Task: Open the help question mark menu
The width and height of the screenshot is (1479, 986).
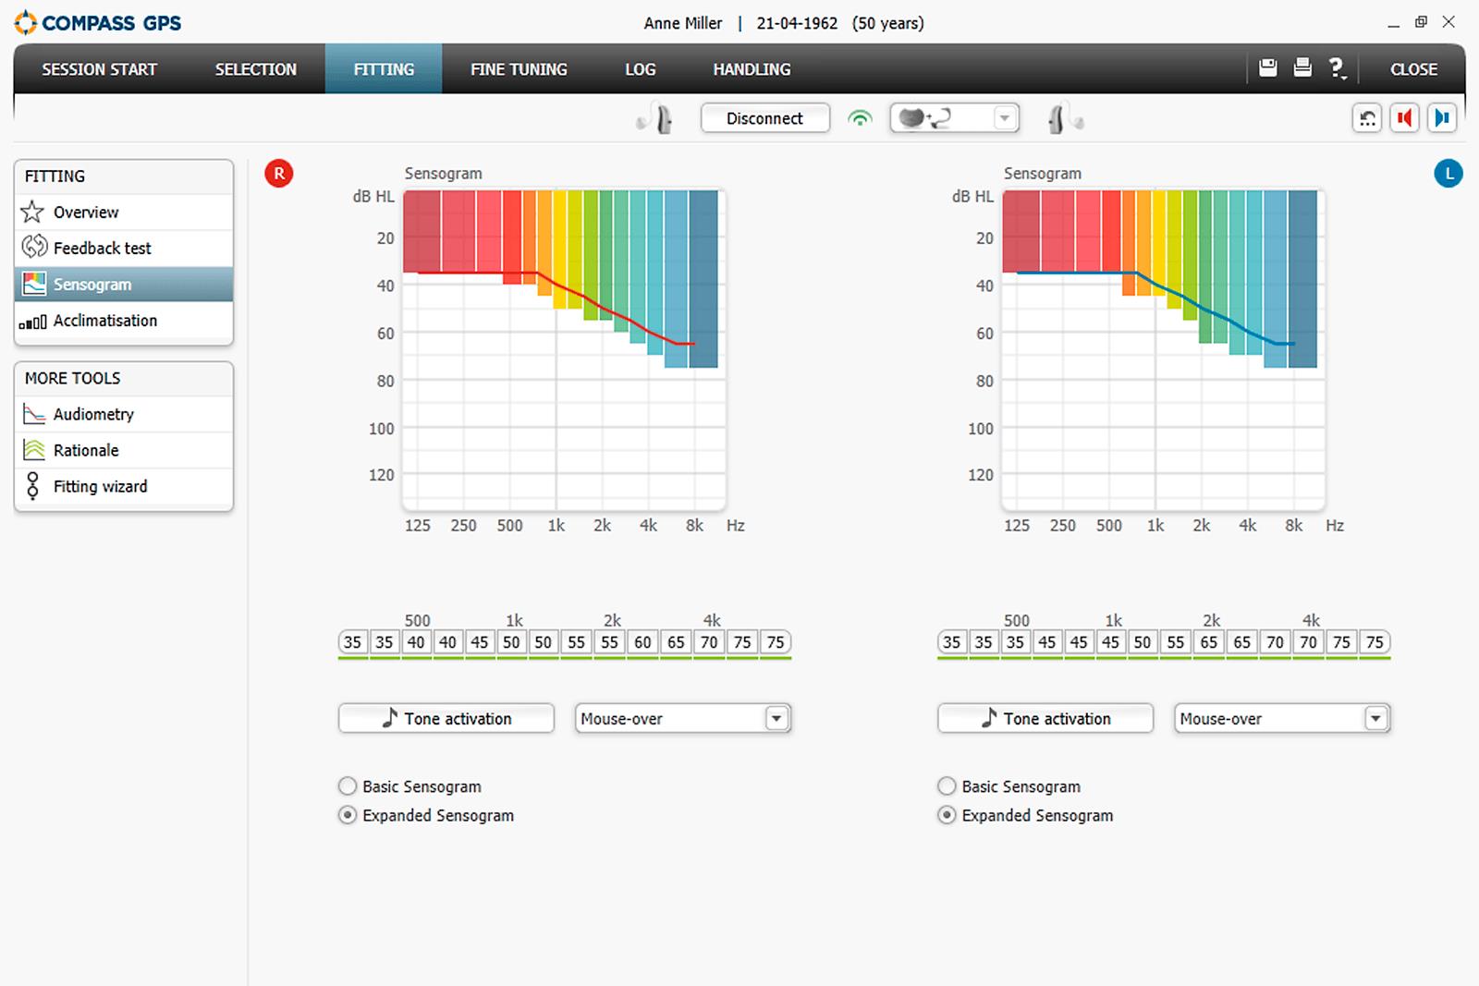Action: click(x=1337, y=67)
